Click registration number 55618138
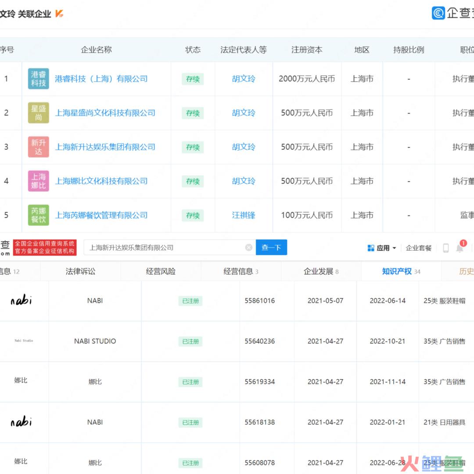Screen dimensions: 474x474 click(x=260, y=422)
